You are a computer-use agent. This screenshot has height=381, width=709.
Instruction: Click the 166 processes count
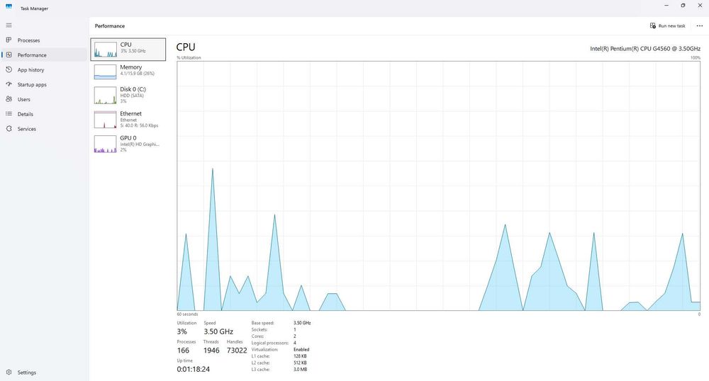point(183,351)
